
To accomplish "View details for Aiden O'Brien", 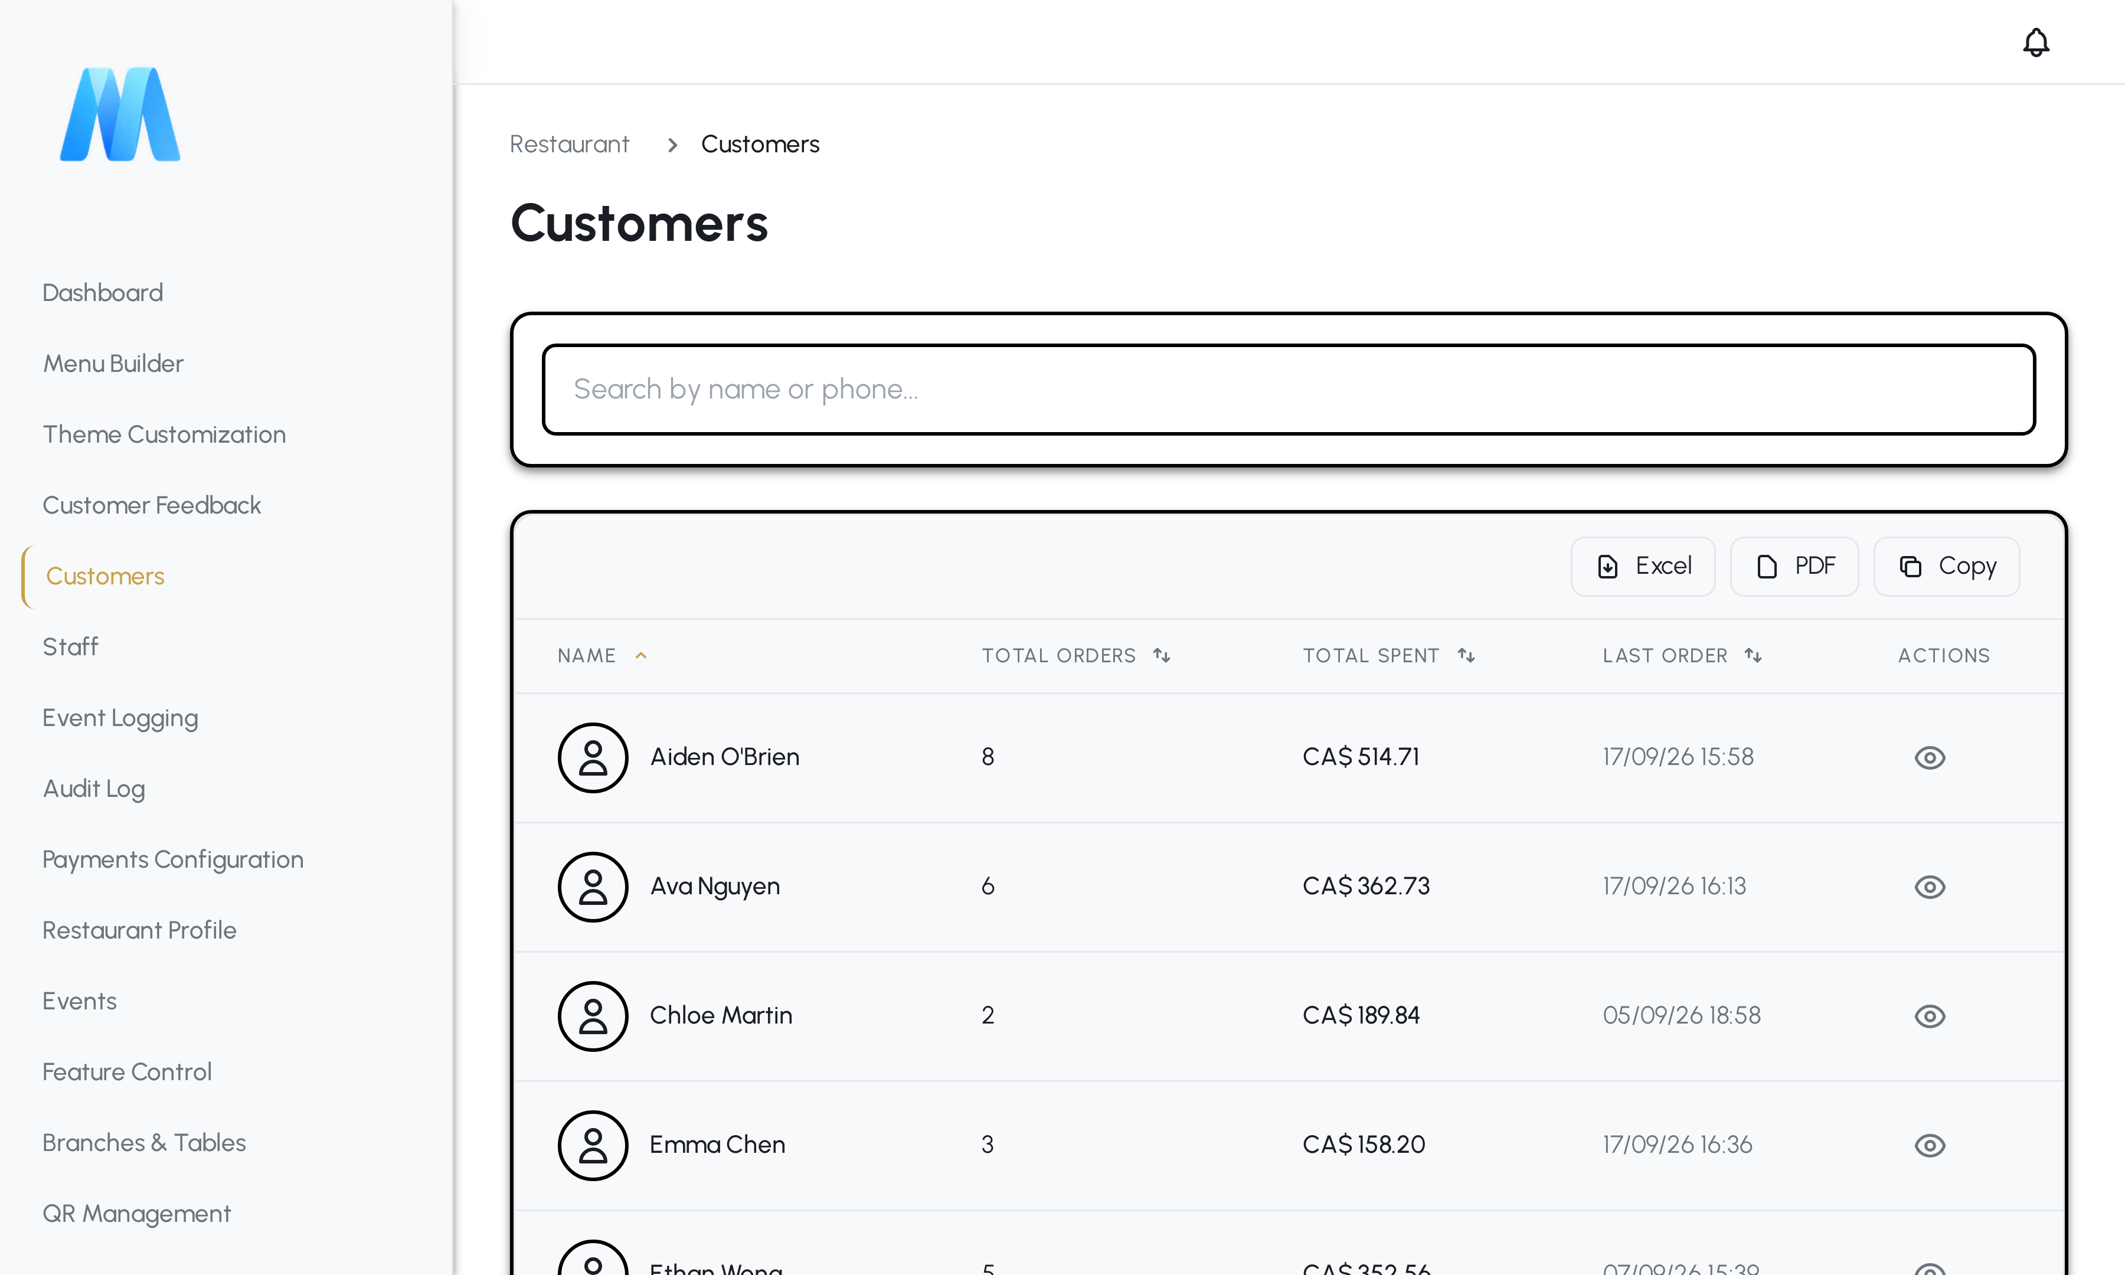I will tap(1929, 758).
